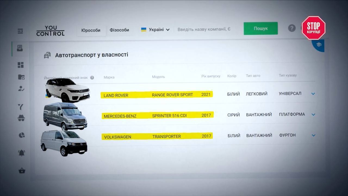Click the shopping basket icon in sidebar
348x196 pixels.
pyautogui.click(x=22, y=171)
